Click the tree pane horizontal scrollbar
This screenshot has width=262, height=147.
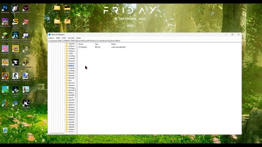pyautogui.click(x=57, y=133)
